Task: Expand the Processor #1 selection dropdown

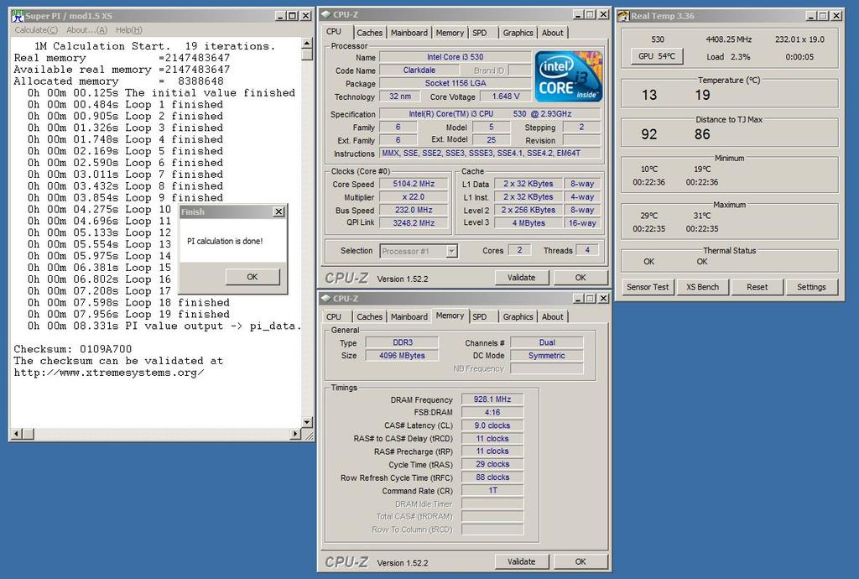Action: [451, 251]
